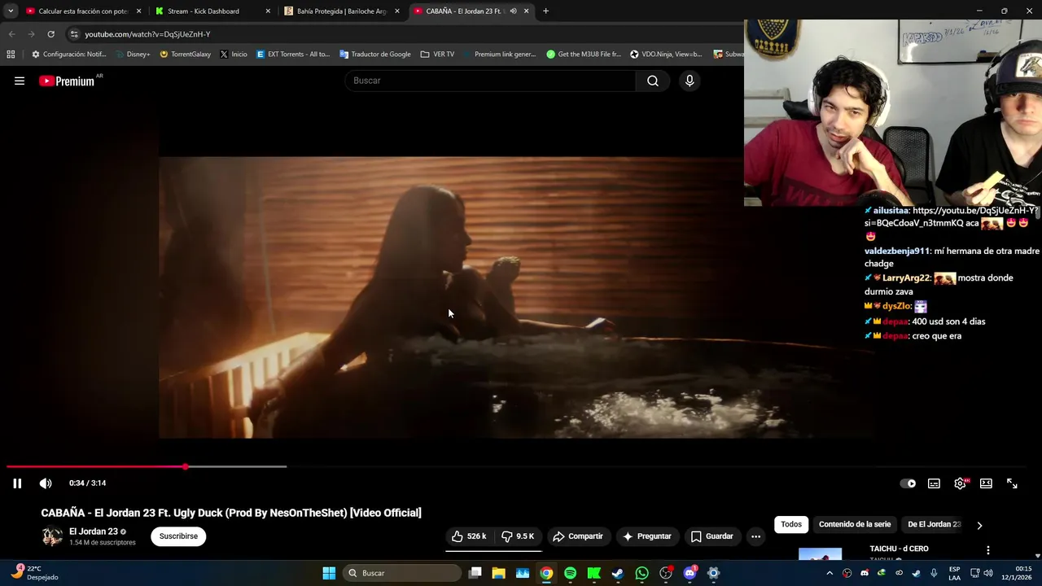Switch to theater mode
Image resolution: width=1042 pixels, height=586 pixels.
click(x=986, y=483)
